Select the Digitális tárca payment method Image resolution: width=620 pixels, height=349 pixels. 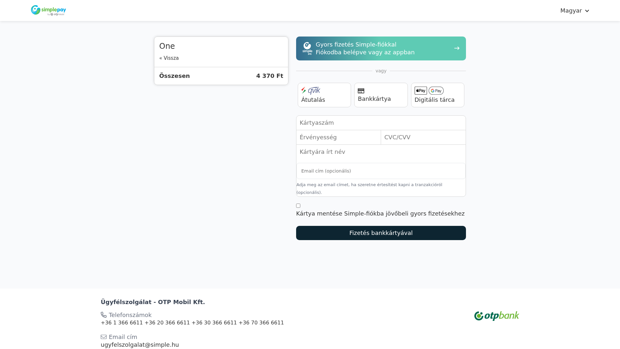(x=437, y=95)
